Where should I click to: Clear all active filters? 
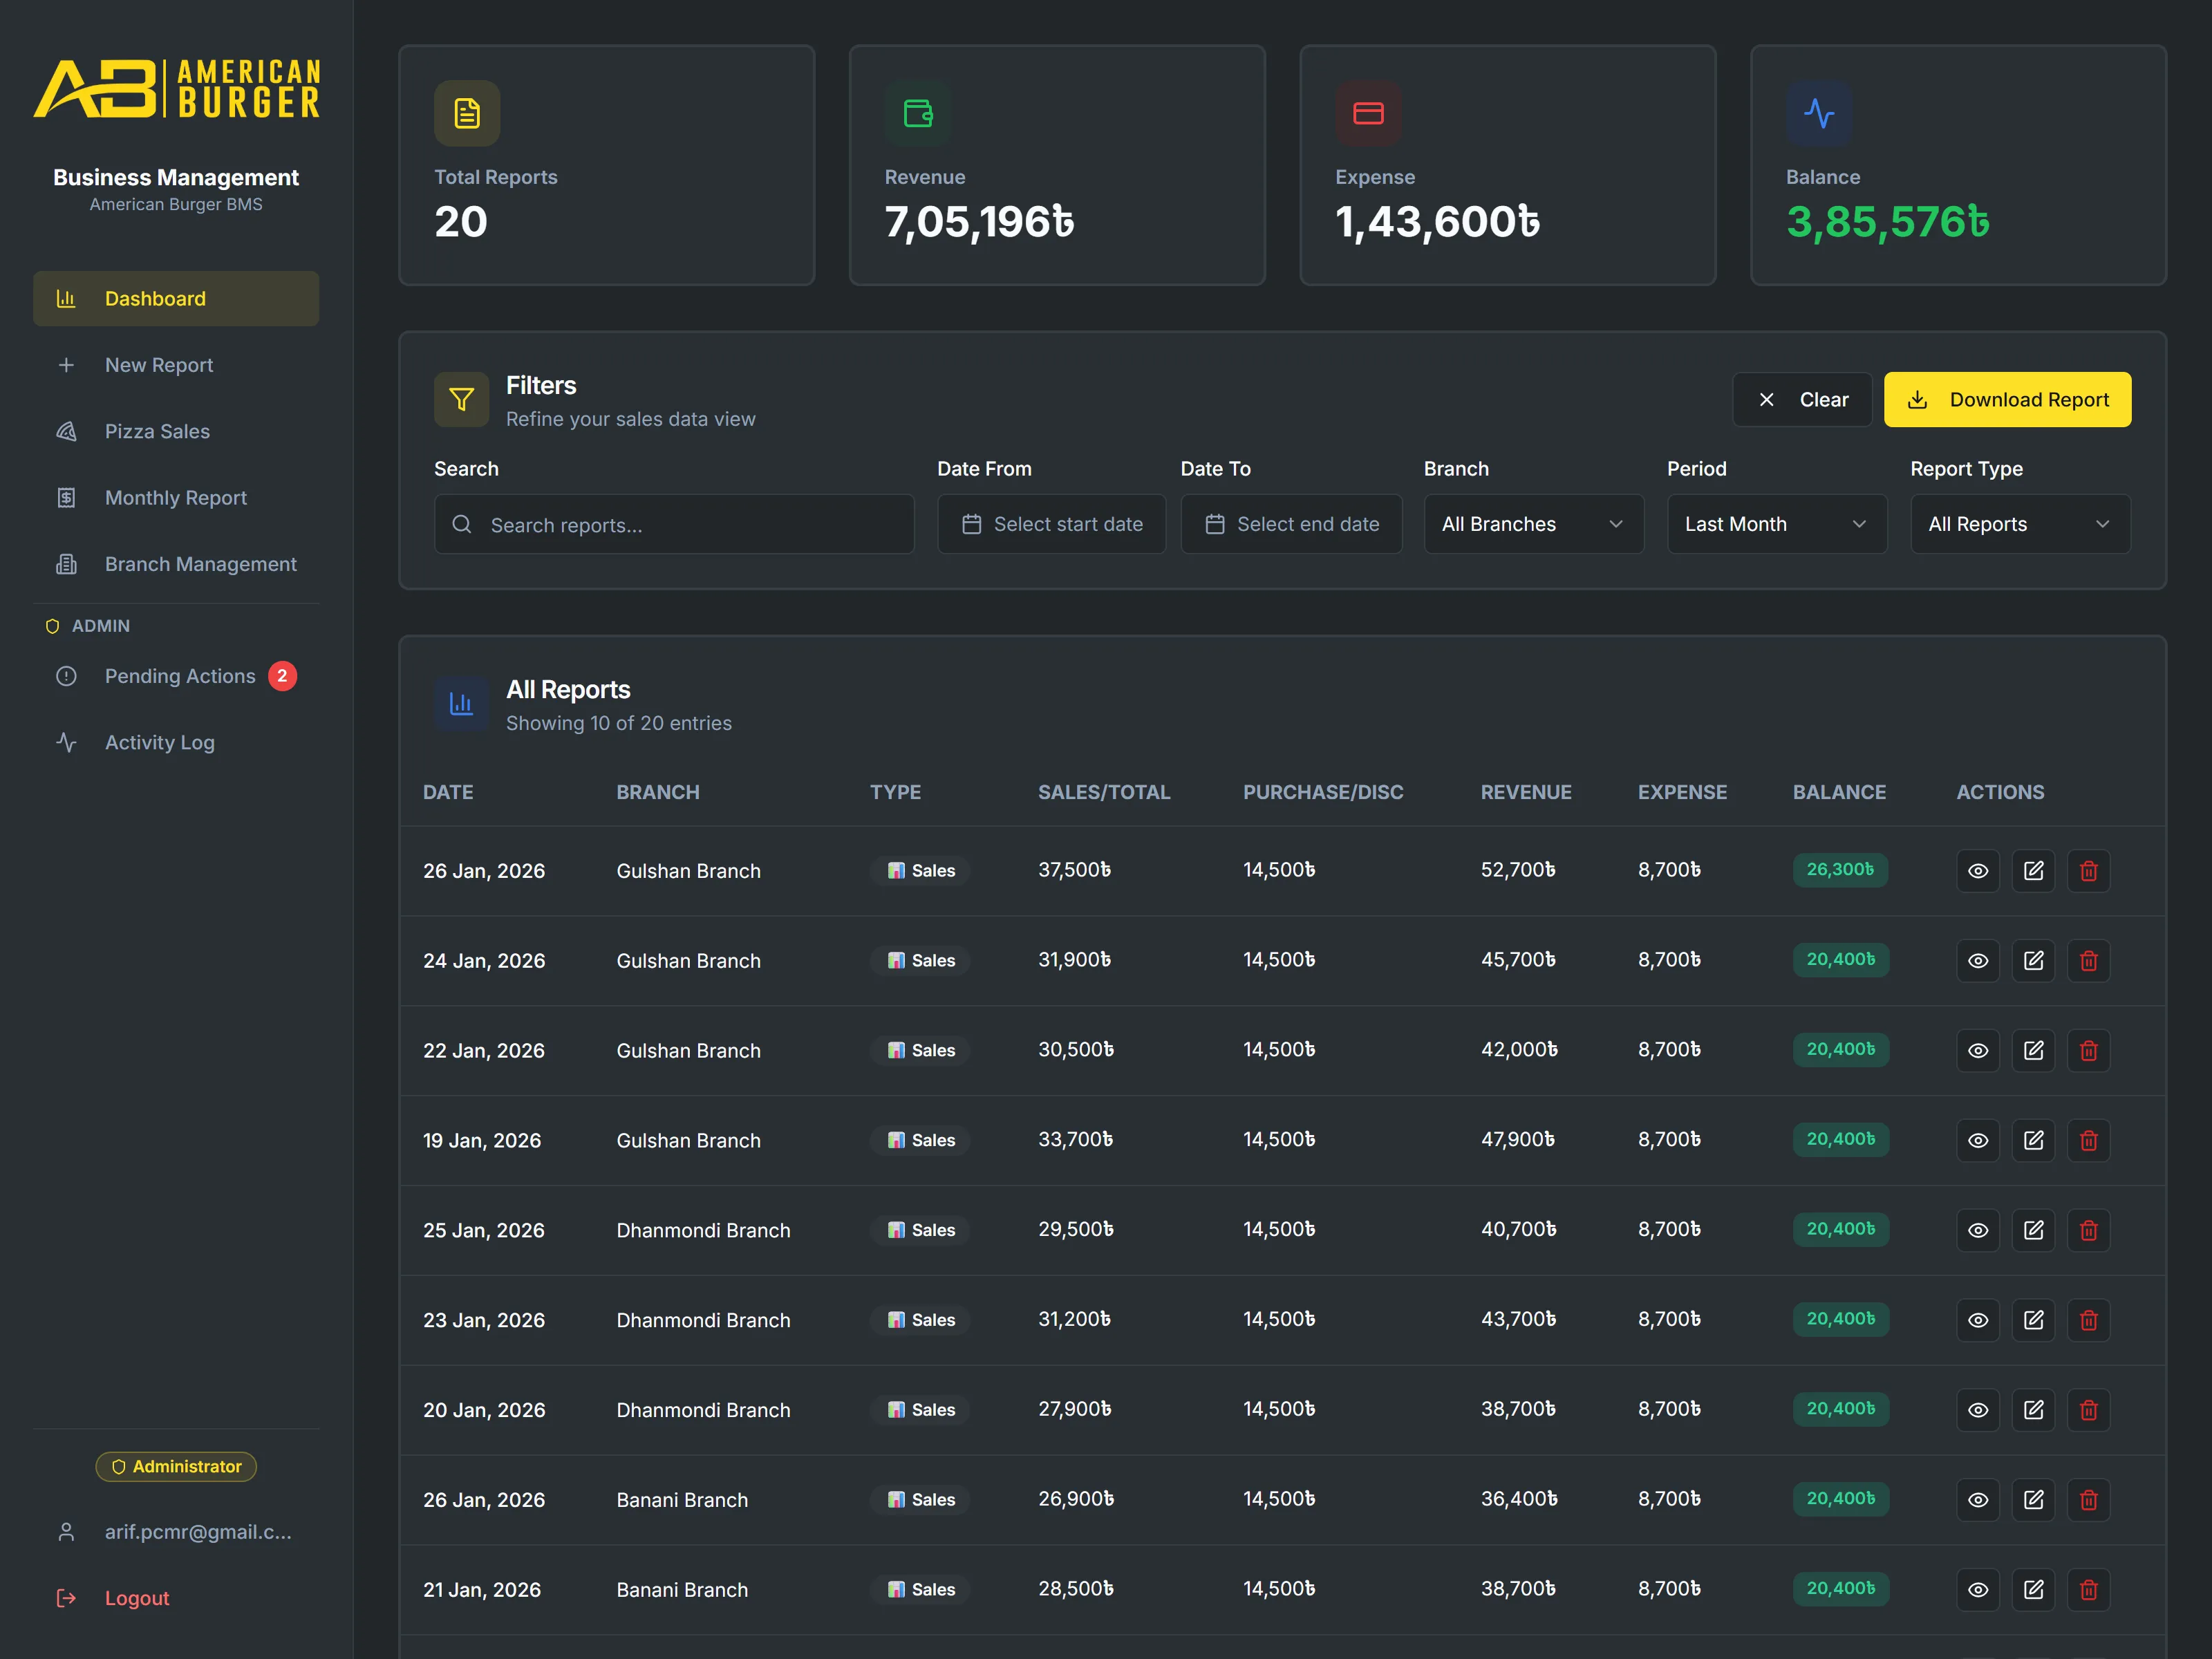(x=1801, y=399)
